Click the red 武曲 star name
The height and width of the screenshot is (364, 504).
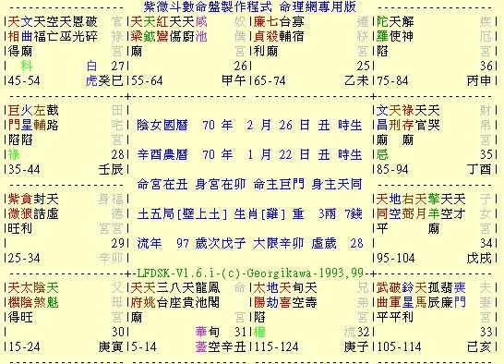click(x=382, y=295)
